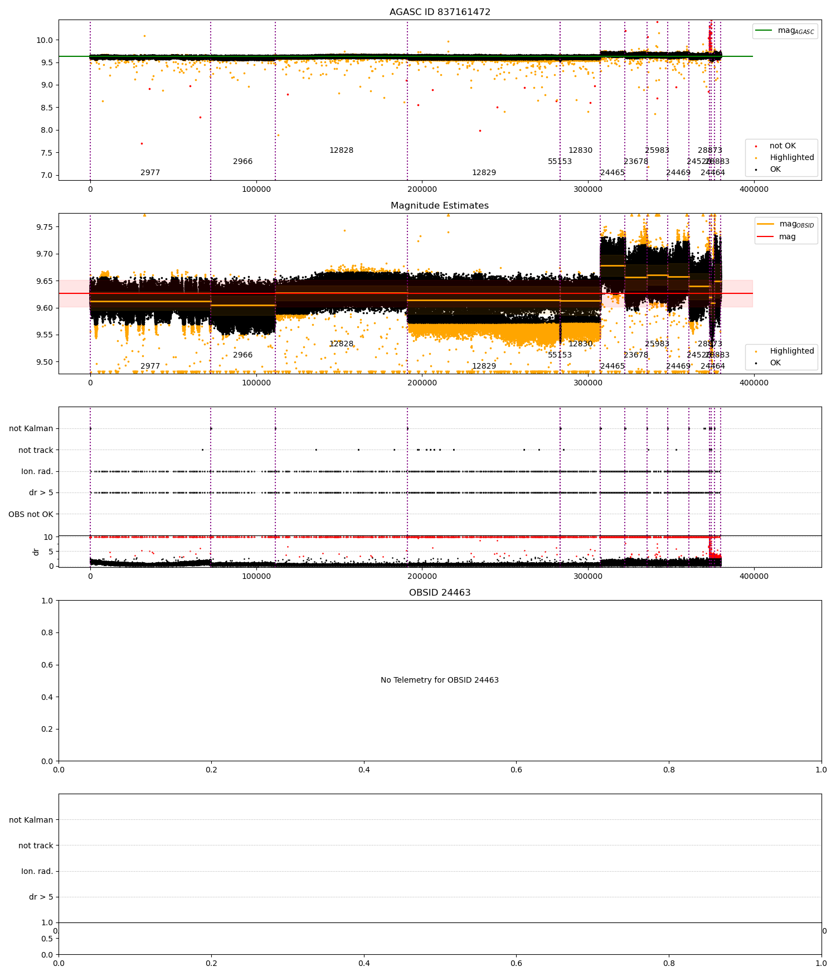Screen dimensions: 836x976
Task: Click label 23678 in the Magnitude Estimates plot
Action: [636, 355]
